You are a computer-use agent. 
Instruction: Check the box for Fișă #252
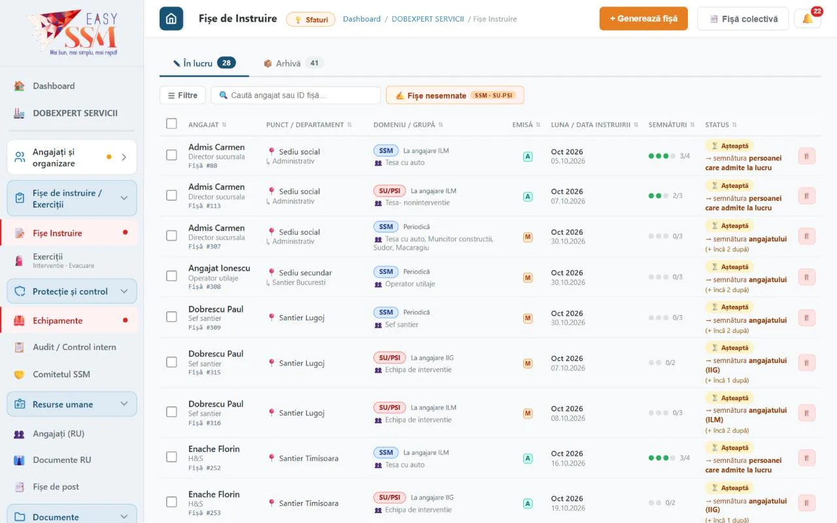(171, 456)
